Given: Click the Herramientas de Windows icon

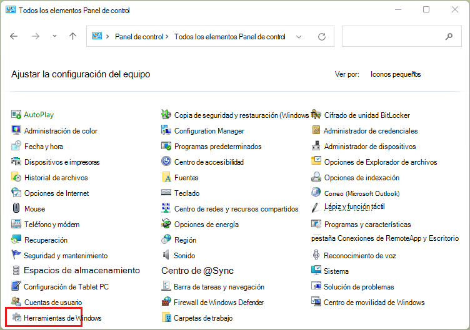Looking at the screenshot, I should [16, 317].
